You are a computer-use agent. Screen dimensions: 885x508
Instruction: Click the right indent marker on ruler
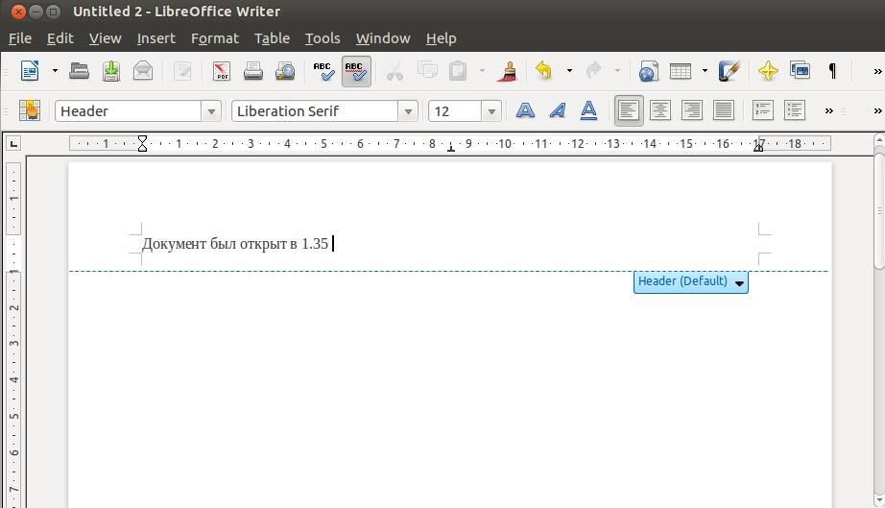[x=758, y=146]
